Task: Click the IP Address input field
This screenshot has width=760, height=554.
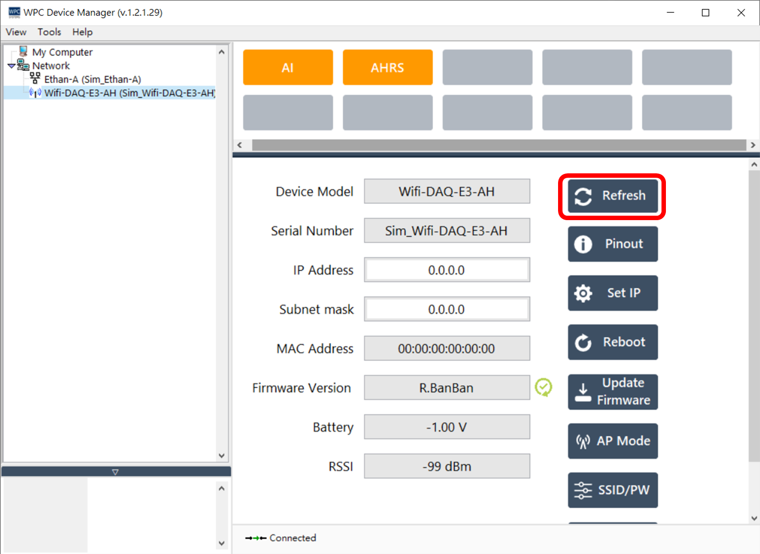Action: pyautogui.click(x=446, y=270)
